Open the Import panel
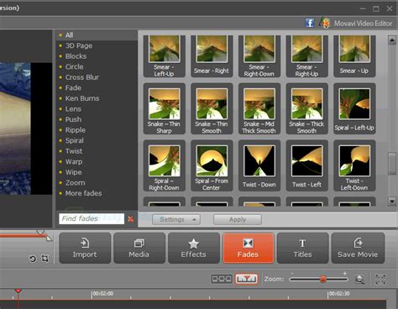The image size is (398, 309). [x=85, y=248]
